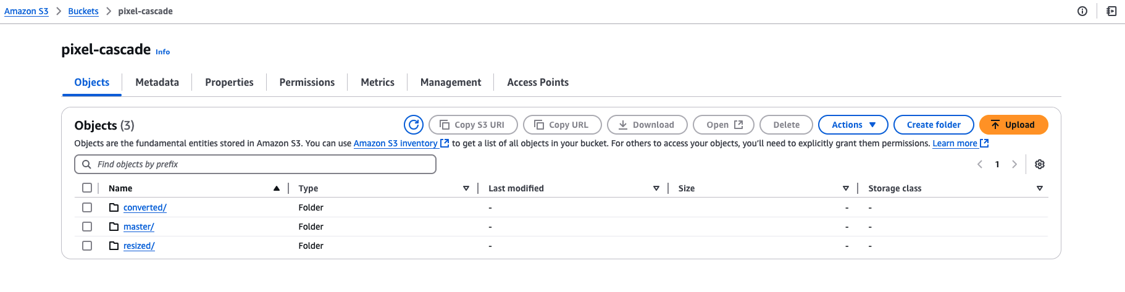Open the Learn more link
The width and height of the screenshot is (1125, 292).
[955, 143]
